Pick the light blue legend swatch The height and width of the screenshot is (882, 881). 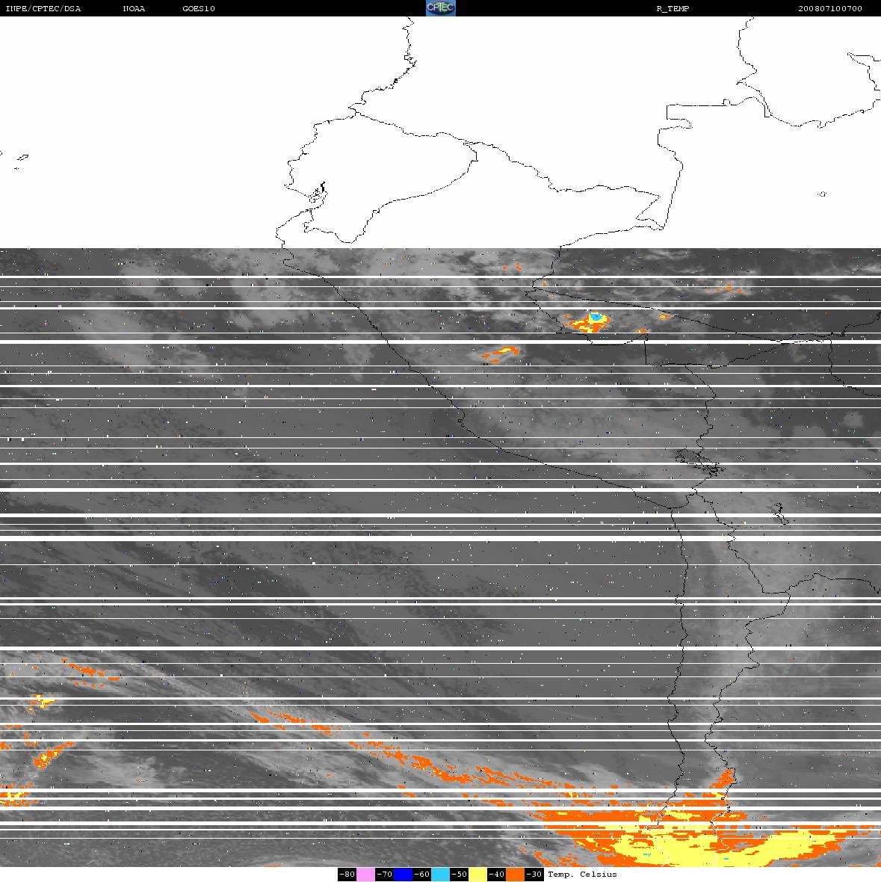[x=440, y=875]
